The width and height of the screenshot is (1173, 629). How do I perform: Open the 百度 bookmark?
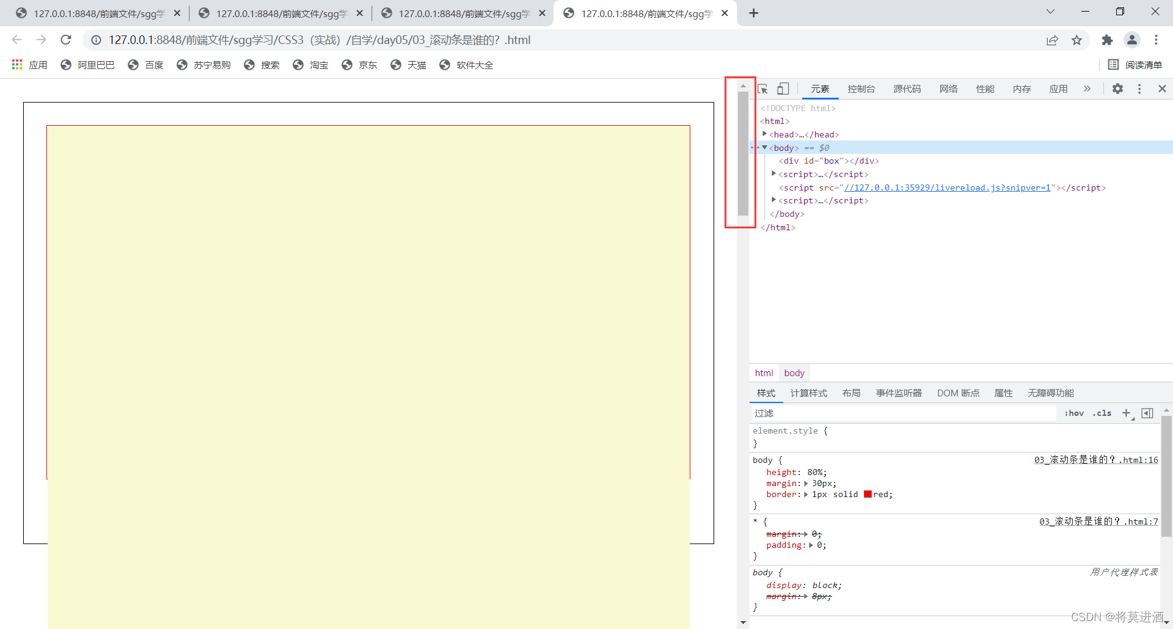pos(145,65)
